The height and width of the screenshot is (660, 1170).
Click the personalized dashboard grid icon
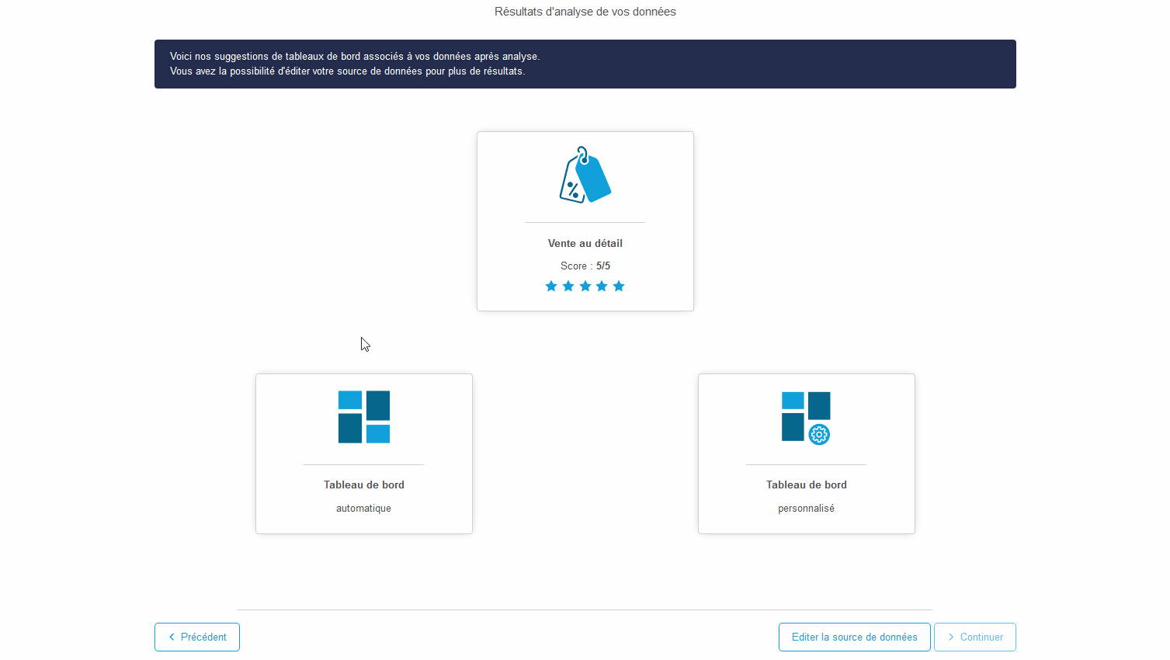[804, 416]
